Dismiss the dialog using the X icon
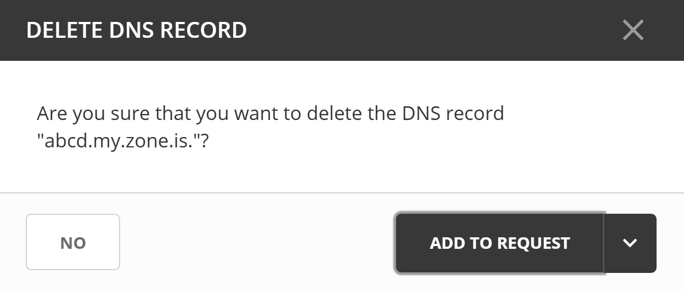 [633, 30]
